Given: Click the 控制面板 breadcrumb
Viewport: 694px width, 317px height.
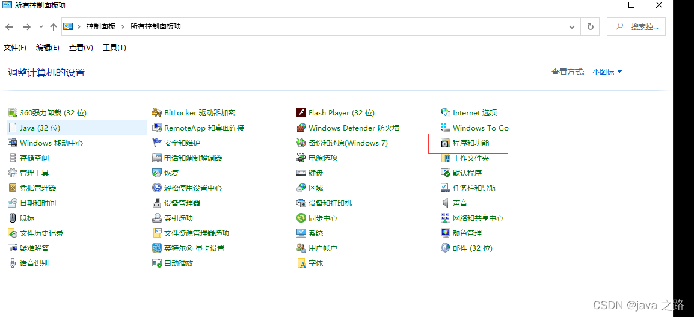Looking at the screenshot, I should (101, 26).
